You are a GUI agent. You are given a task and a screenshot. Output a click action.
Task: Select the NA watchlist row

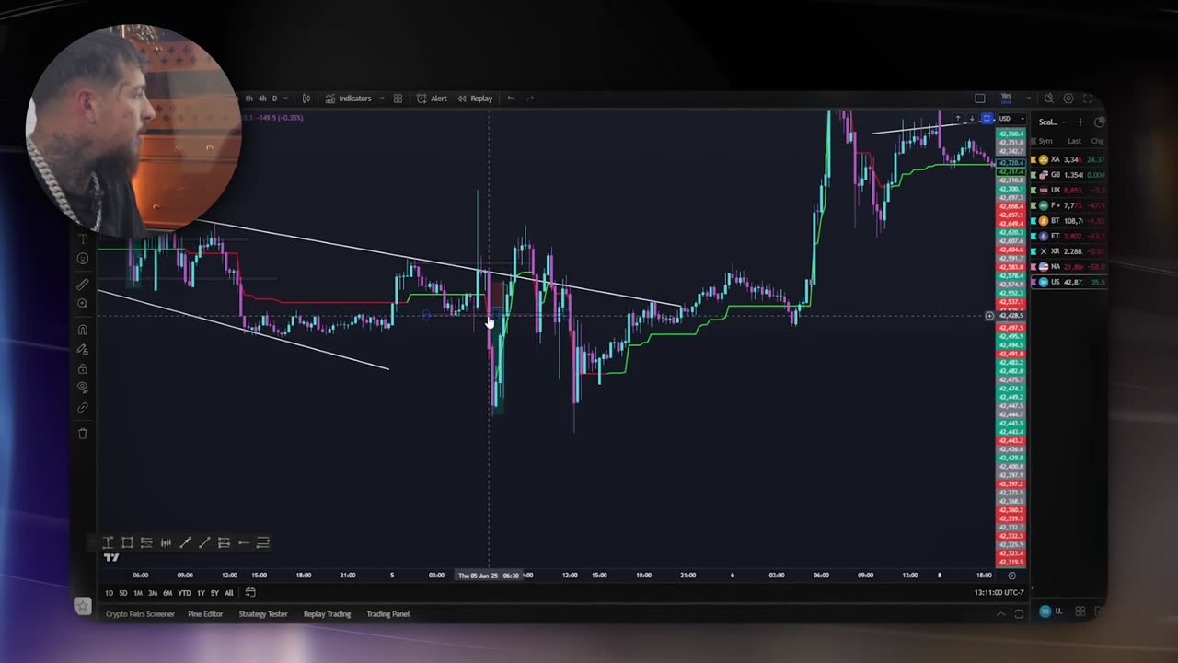click(1068, 267)
